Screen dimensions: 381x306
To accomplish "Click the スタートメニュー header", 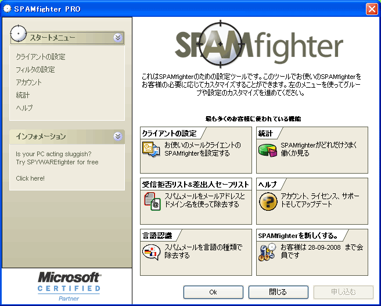I will click(67, 38).
